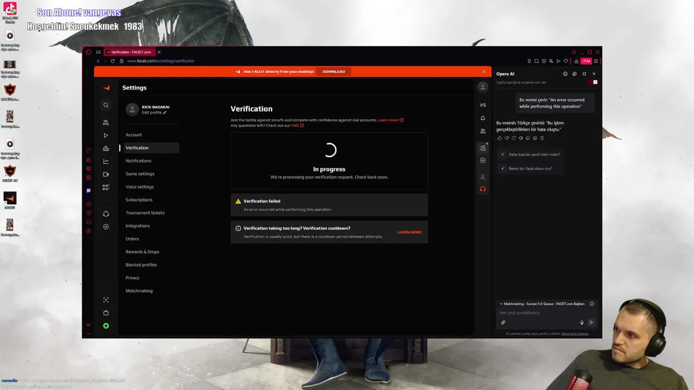Click the LEARN MORE link in the cooldown box
Viewport: 694px width, 390px height.
coord(409,232)
